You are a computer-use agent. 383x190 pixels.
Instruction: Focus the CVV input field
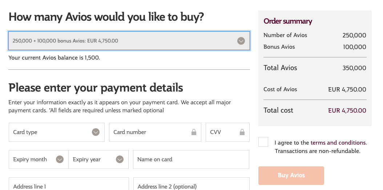click(x=227, y=132)
